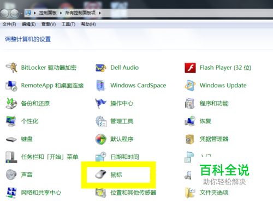Open 默认程序 (Default Programs)
The width and height of the screenshot is (273, 203).
pos(114,139)
